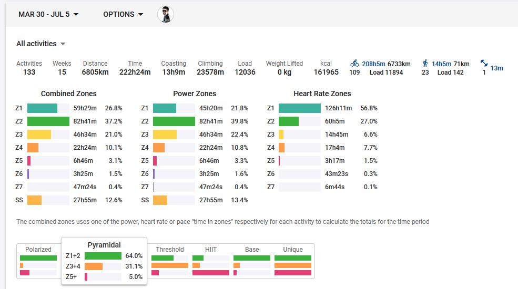Select the Polarized distribution tab

[38, 250]
